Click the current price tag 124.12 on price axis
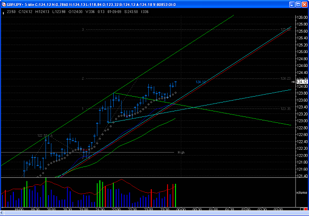The image size is (309, 216). click(302, 82)
